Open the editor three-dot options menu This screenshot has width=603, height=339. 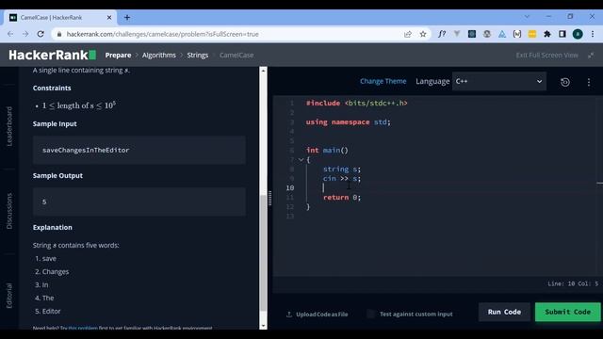coord(588,82)
